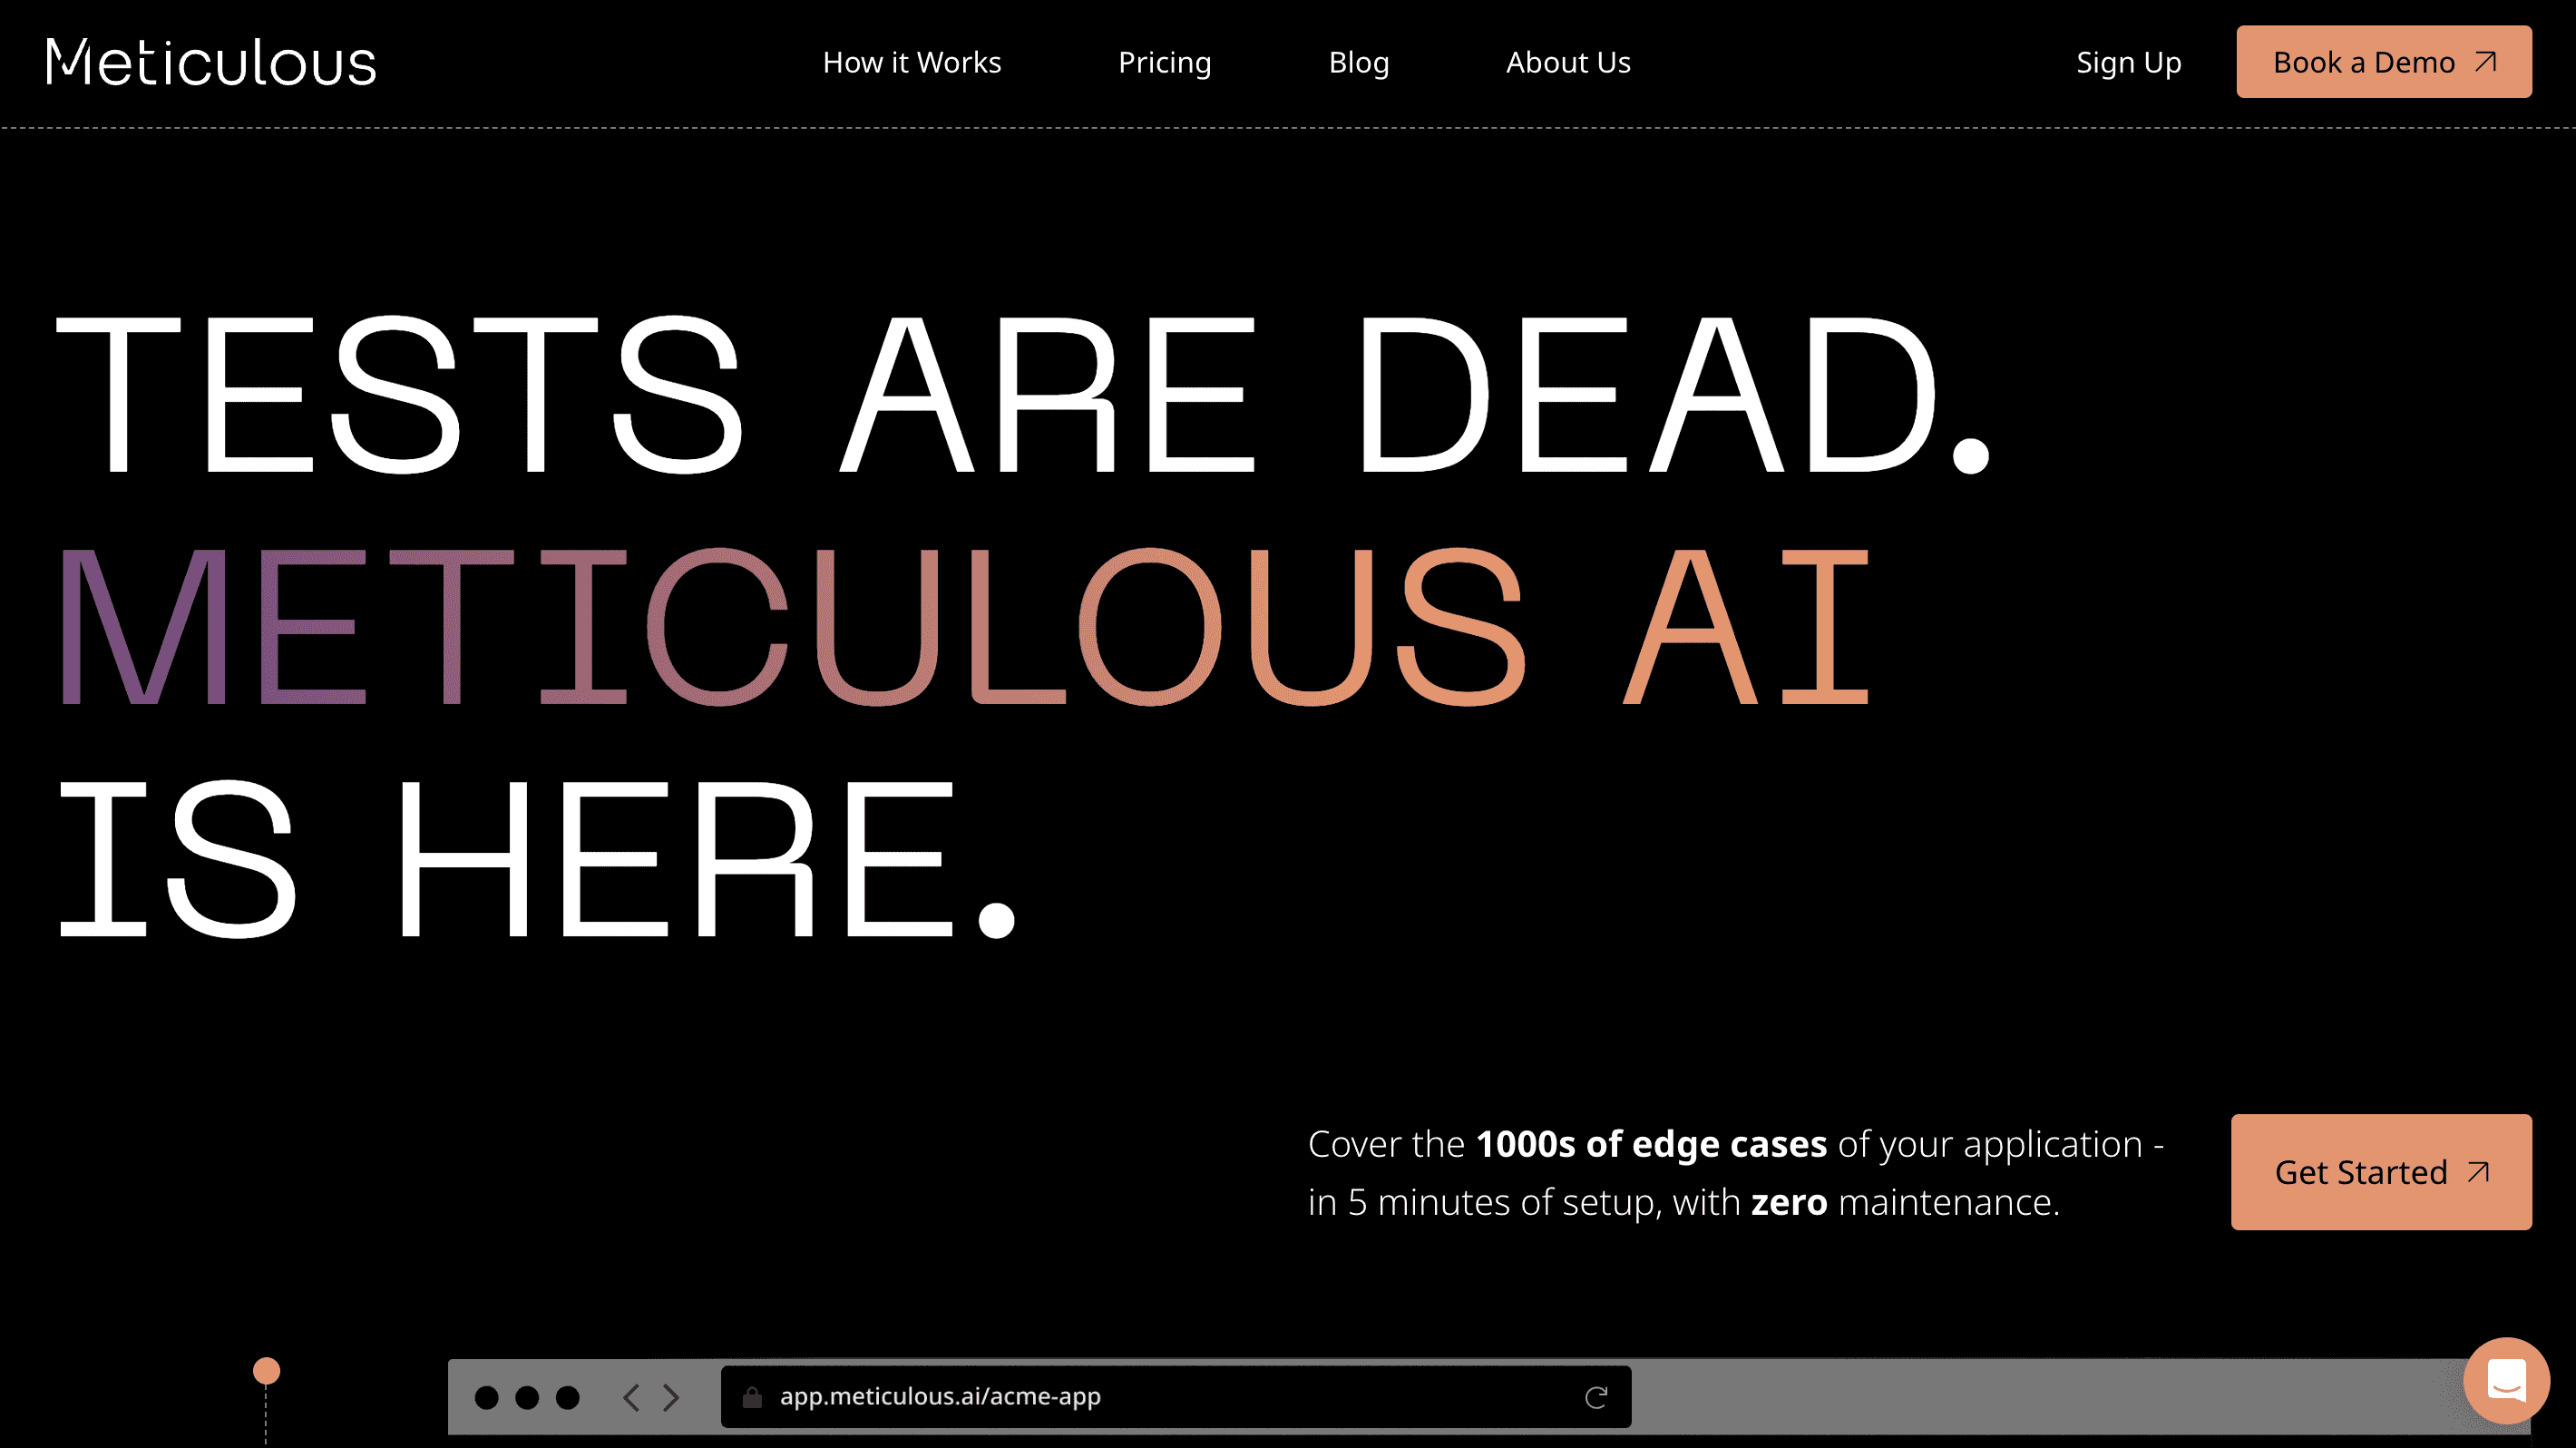Click the IS HERE. headline text

536,858
